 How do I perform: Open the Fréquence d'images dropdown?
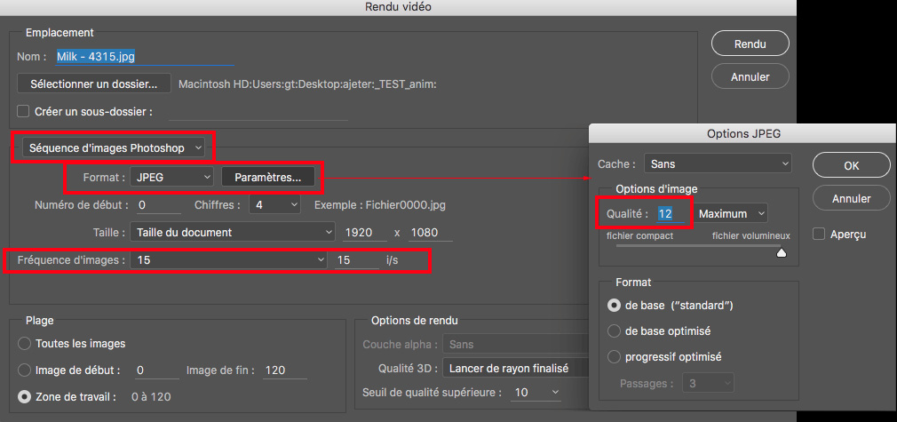click(229, 260)
